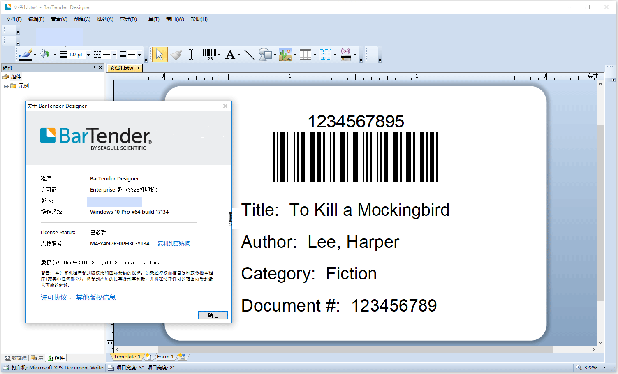Image resolution: width=618 pixels, height=374 pixels.
Task: Open layout grid dropdown arrow
Action: point(335,55)
